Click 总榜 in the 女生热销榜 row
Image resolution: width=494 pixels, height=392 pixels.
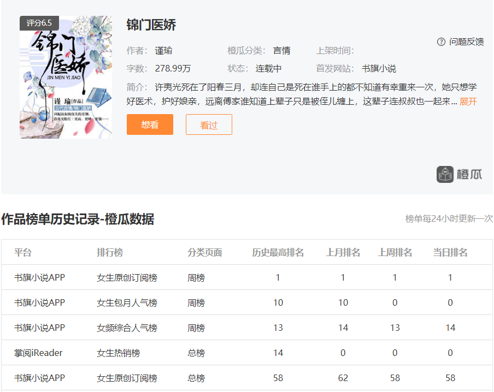[196, 353]
